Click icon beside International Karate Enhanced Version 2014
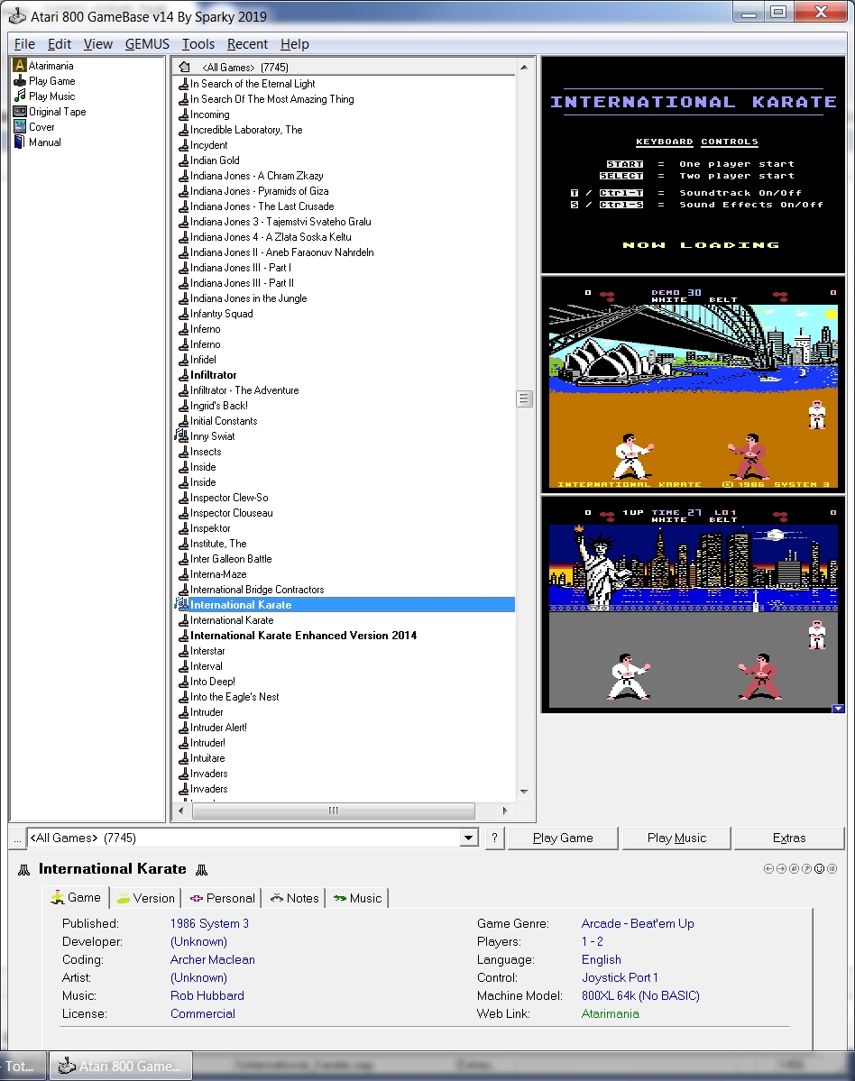The height and width of the screenshot is (1081, 855). point(183,636)
